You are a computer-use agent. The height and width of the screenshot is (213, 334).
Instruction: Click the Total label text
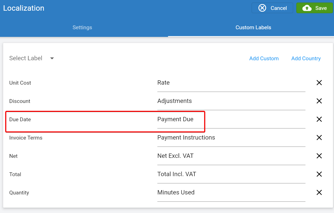click(x=15, y=174)
